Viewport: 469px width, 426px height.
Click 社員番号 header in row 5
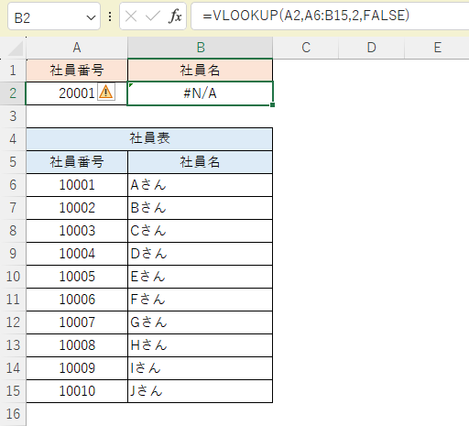point(77,162)
